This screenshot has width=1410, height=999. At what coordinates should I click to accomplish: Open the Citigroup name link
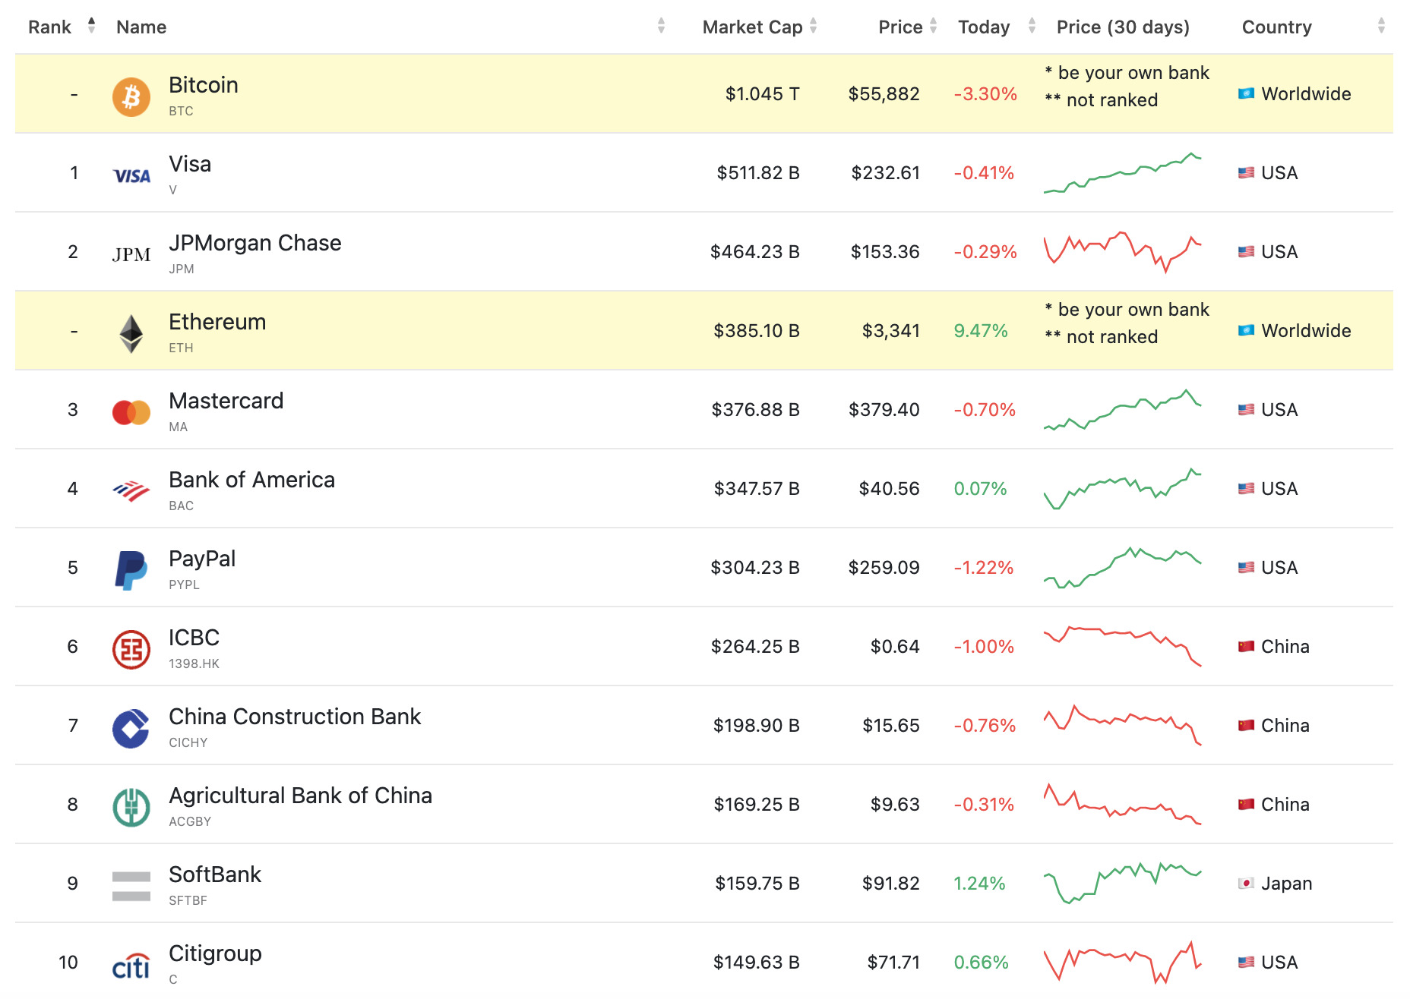(x=215, y=953)
